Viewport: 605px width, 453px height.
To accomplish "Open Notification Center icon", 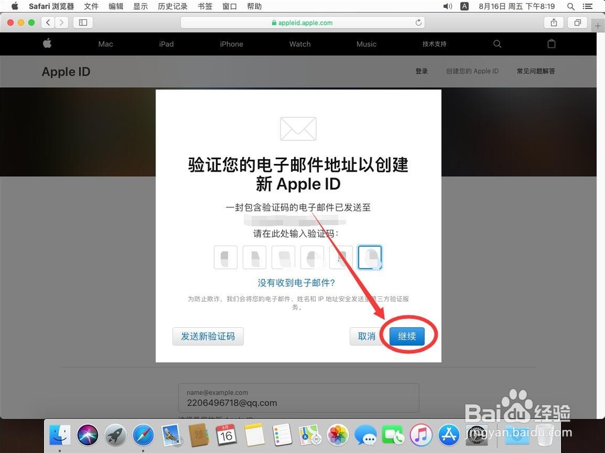I will click(x=587, y=6).
